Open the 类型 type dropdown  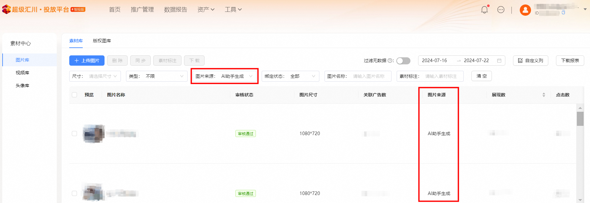(x=156, y=76)
